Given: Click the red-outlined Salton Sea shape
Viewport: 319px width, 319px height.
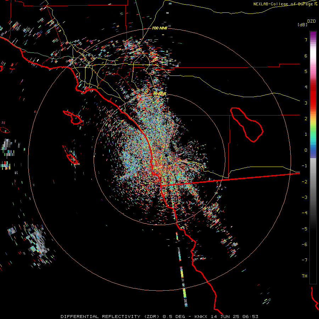Looking at the screenshot, I should point(246,124).
